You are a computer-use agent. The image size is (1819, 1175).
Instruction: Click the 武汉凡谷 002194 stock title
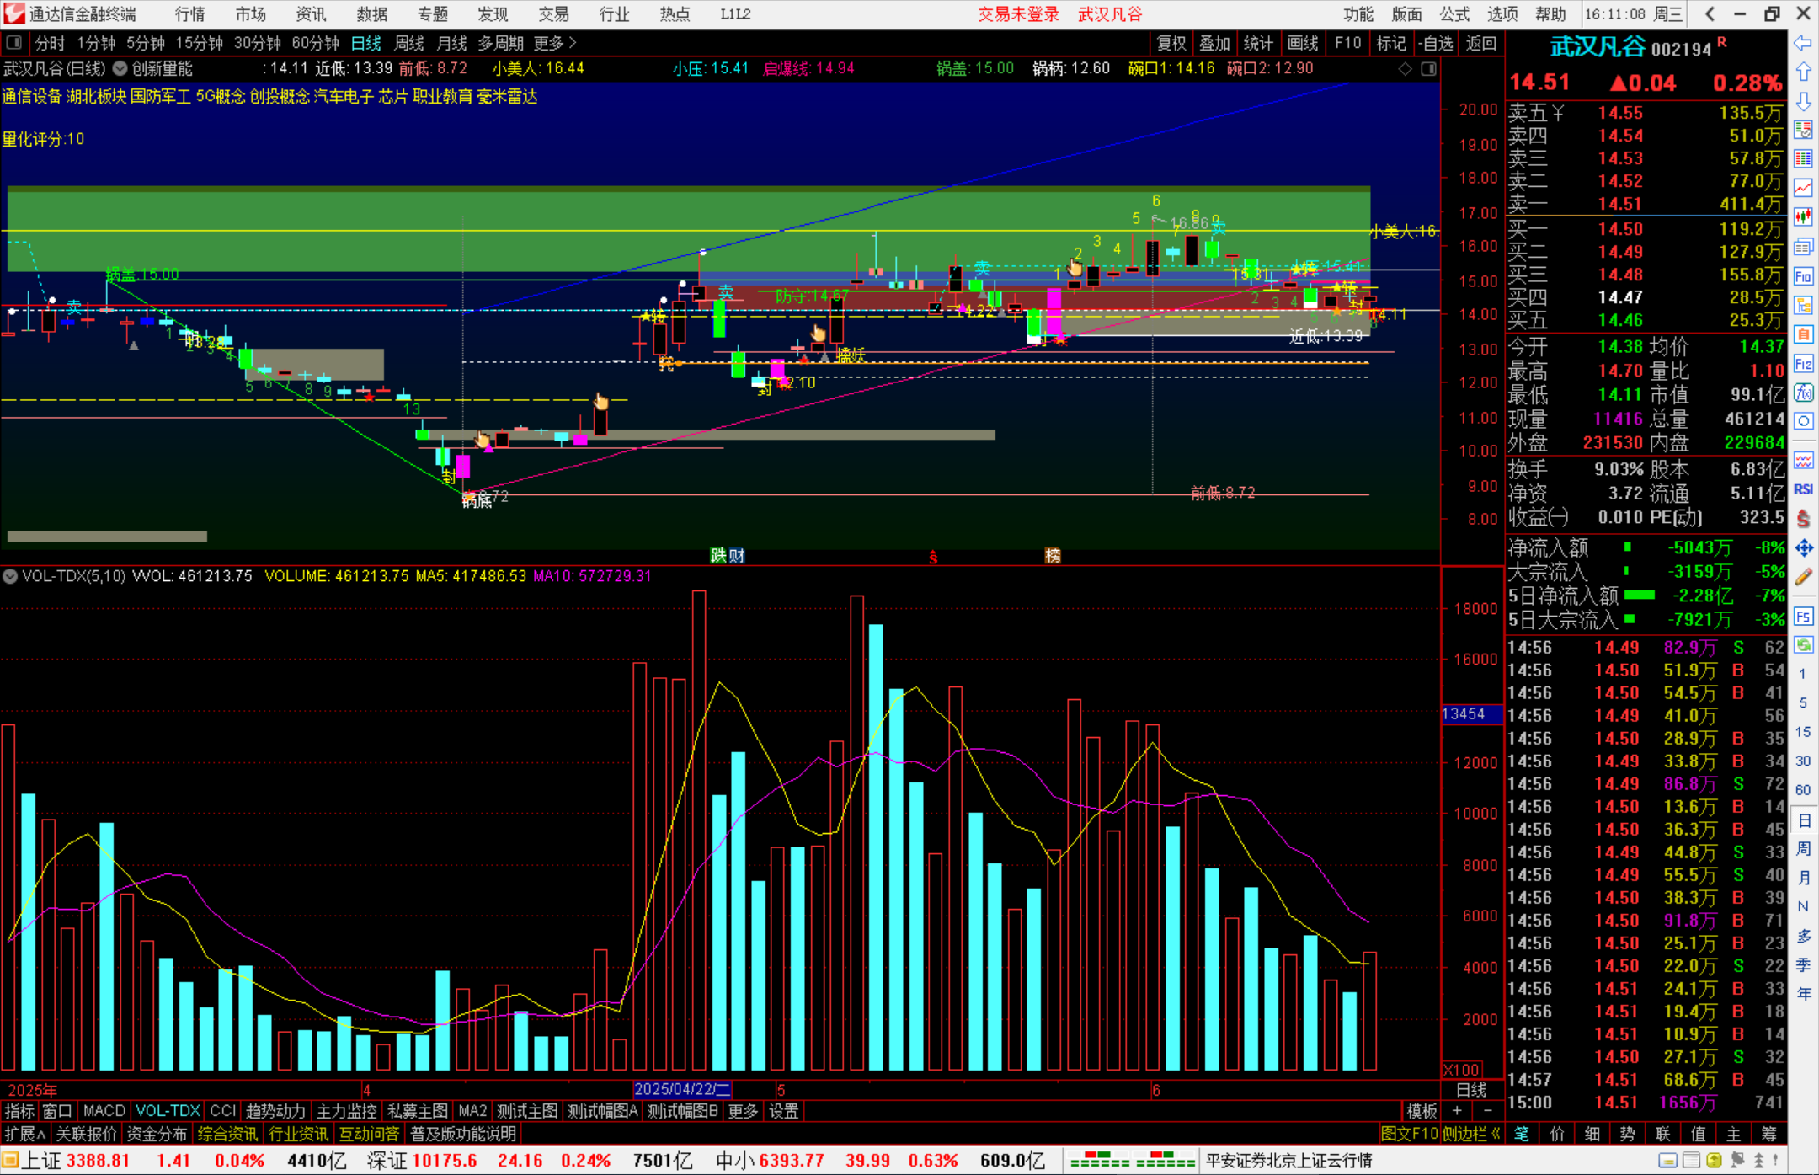[x=1631, y=47]
